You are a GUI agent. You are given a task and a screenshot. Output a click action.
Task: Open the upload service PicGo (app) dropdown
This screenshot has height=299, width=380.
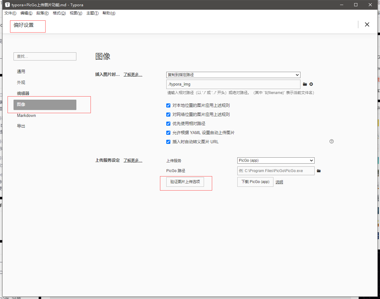click(x=276, y=160)
